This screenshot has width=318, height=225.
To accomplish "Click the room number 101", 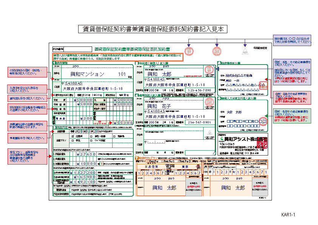I will (122, 74).
